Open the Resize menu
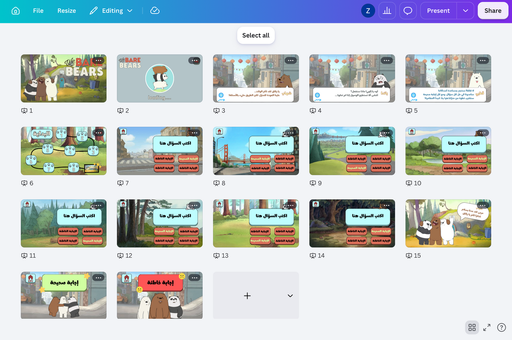Viewport: 512px width, 340px height. pyautogui.click(x=67, y=11)
